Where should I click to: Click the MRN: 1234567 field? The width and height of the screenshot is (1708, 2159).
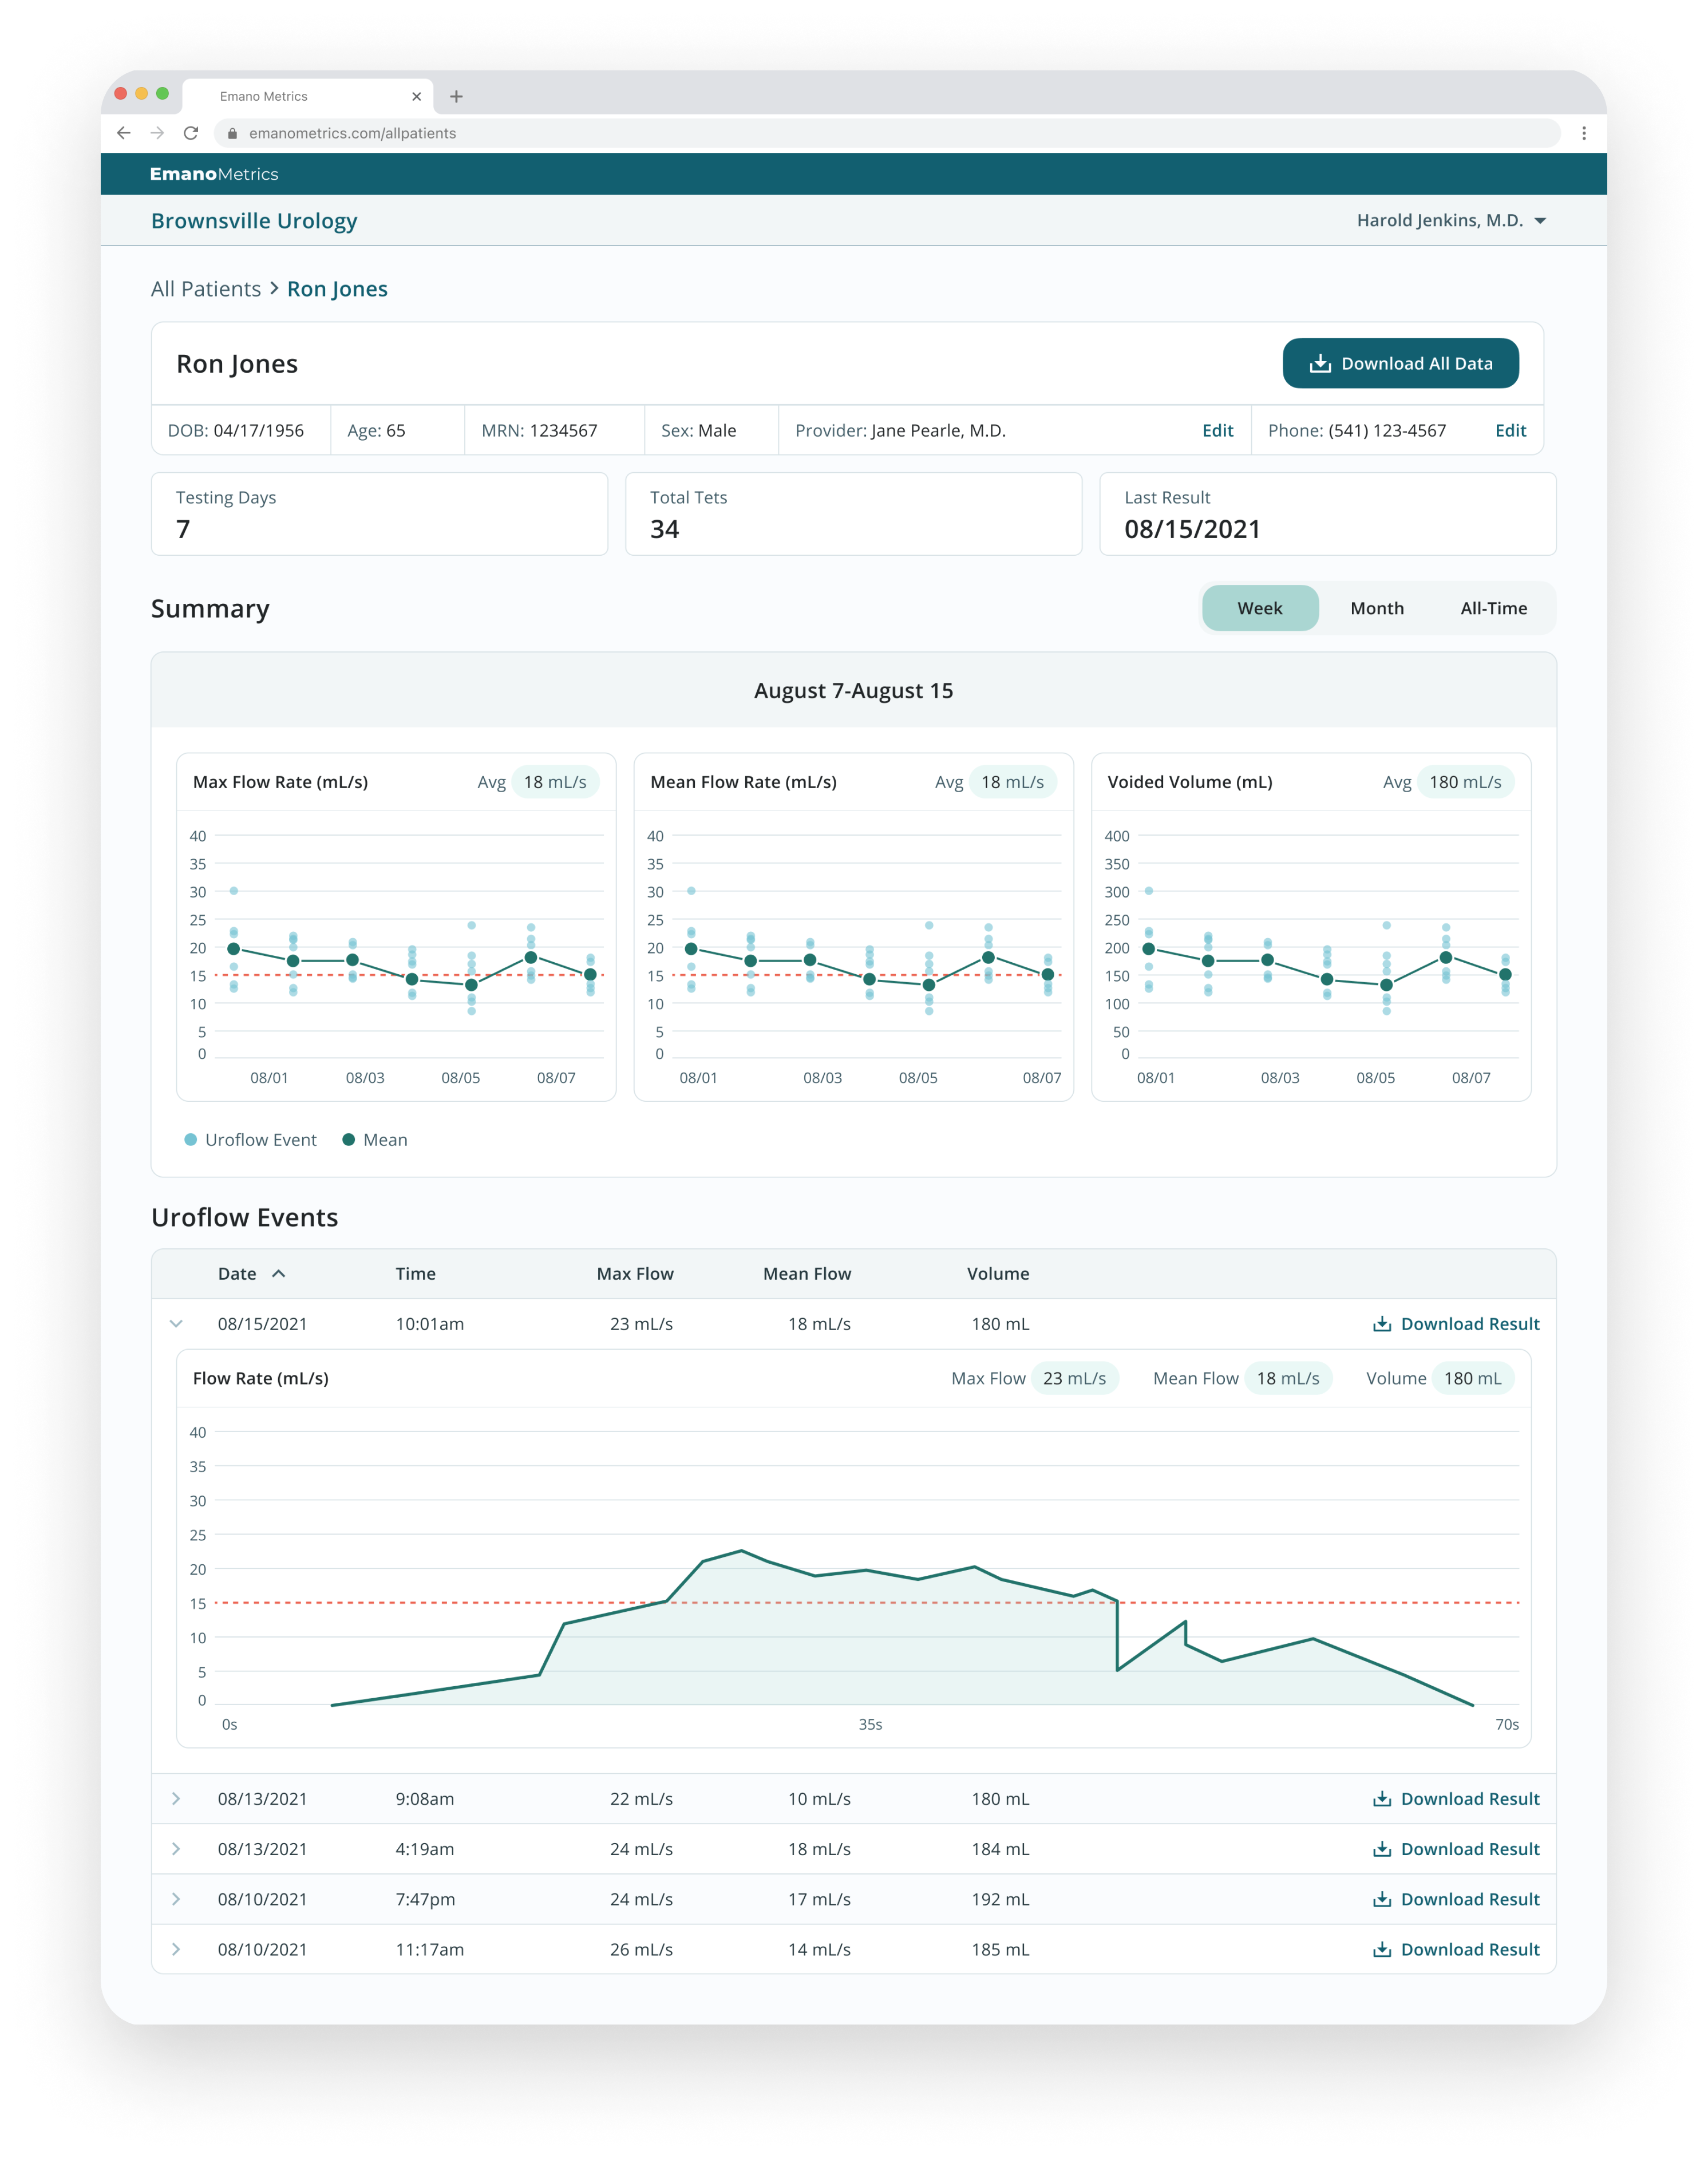(x=539, y=431)
